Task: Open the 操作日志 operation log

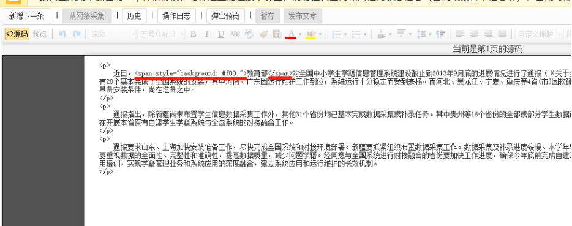Action: (176, 16)
